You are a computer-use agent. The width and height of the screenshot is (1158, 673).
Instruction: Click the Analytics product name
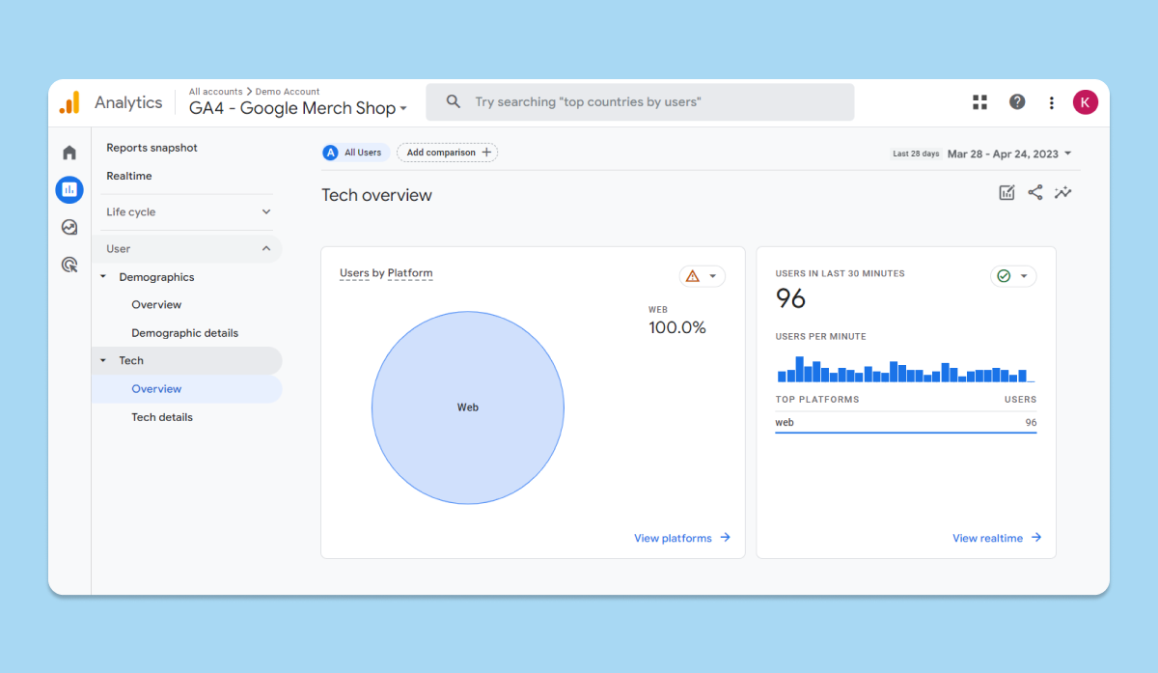128,102
